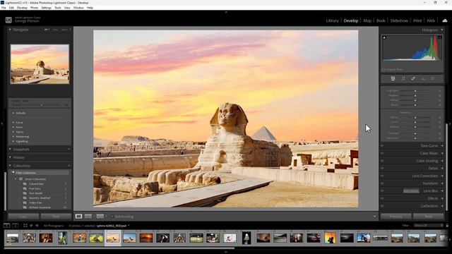Collapse the Navigator panel
The width and height of the screenshot is (452, 254).
point(10,30)
